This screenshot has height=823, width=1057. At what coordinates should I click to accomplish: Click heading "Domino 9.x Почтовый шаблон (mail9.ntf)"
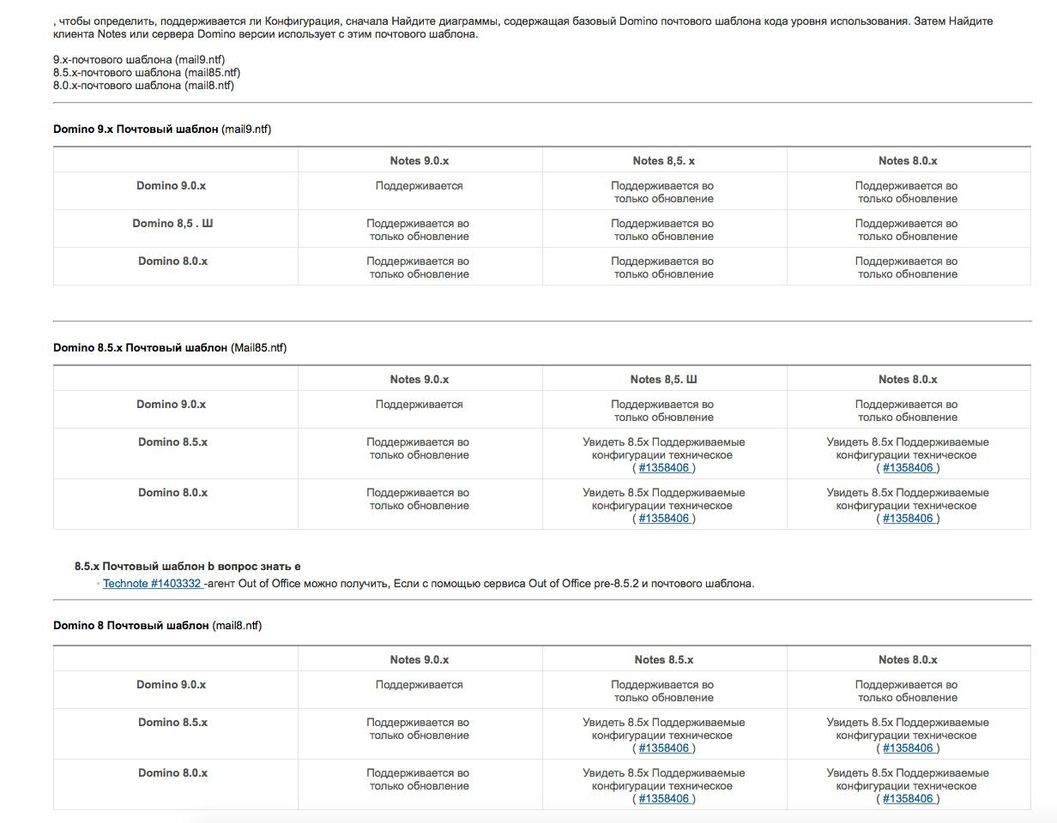click(162, 129)
